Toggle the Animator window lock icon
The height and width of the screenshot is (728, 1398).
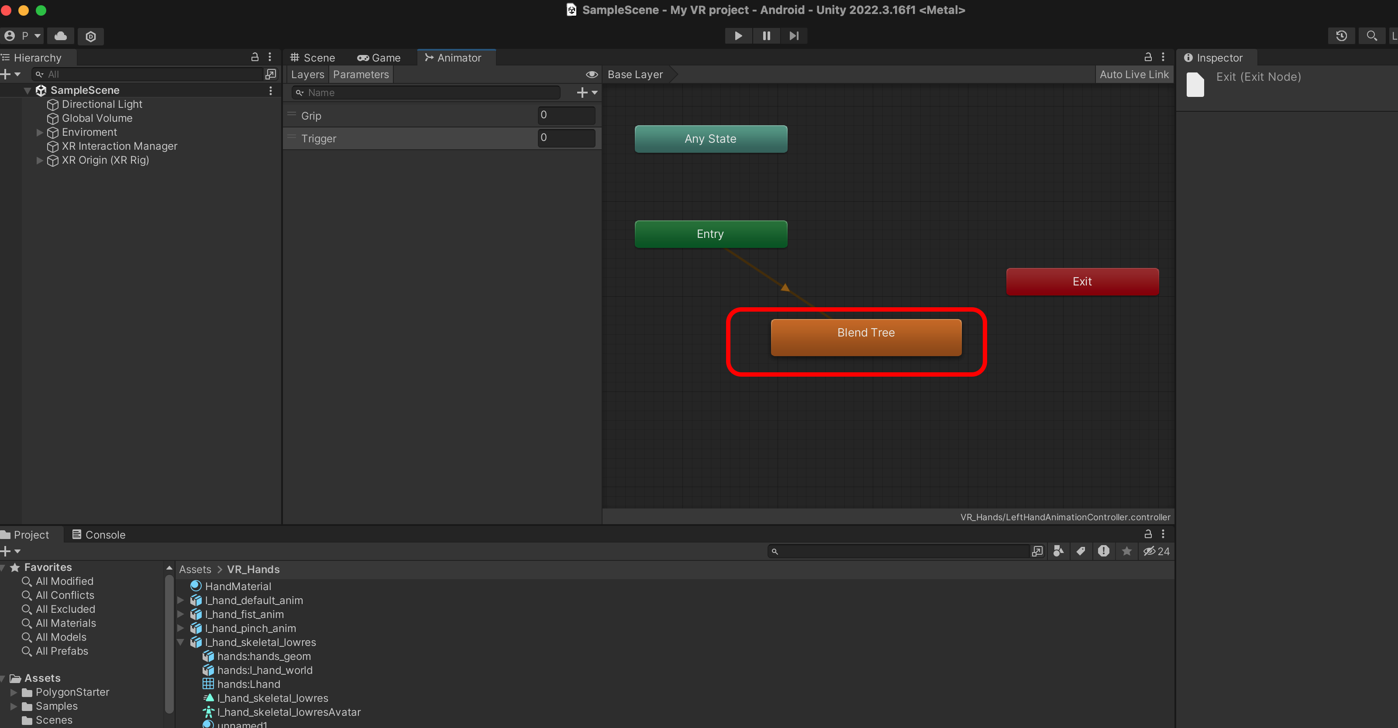1148,57
